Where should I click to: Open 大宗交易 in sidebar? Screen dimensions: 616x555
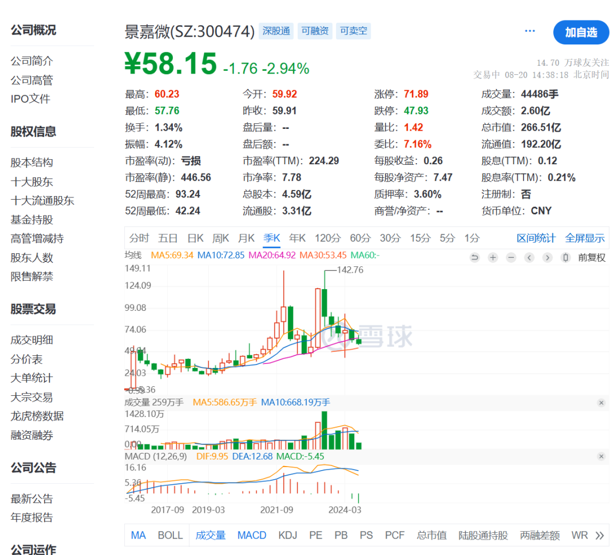tap(32, 398)
